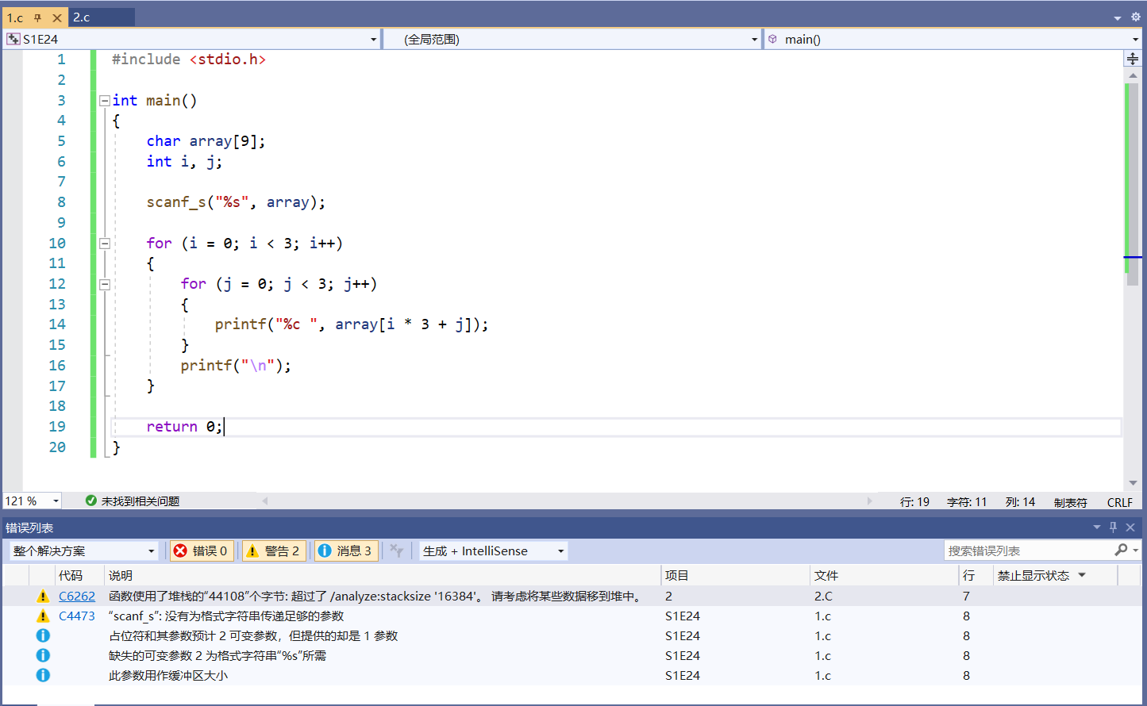This screenshot has height=706, width=1147.
Task: Close the 错误列表 panel
Action: tap(1130, 528)
